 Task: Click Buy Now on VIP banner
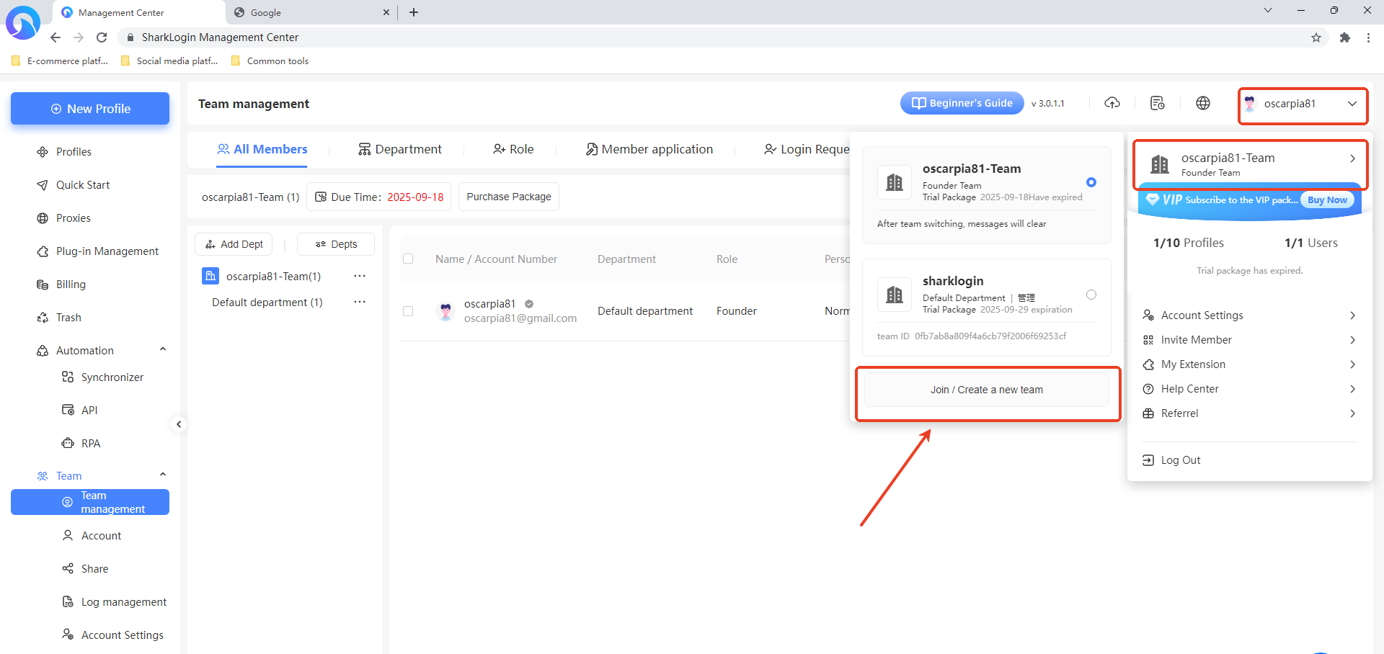(x=1326, y=200)
